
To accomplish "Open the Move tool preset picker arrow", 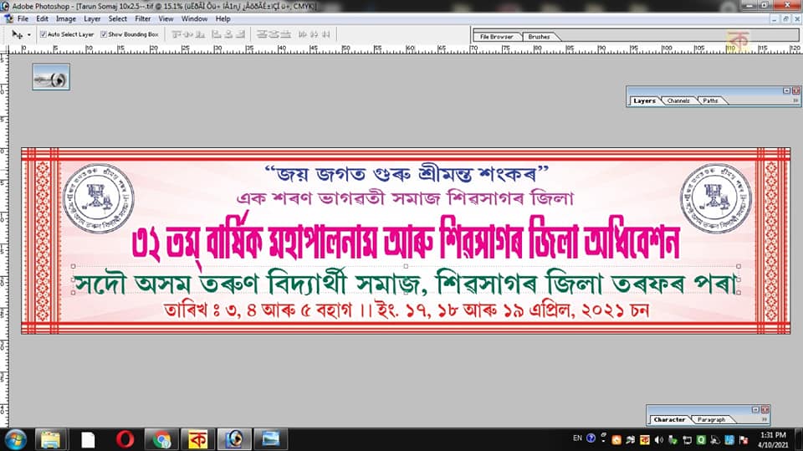I will [x=29, y=35].
